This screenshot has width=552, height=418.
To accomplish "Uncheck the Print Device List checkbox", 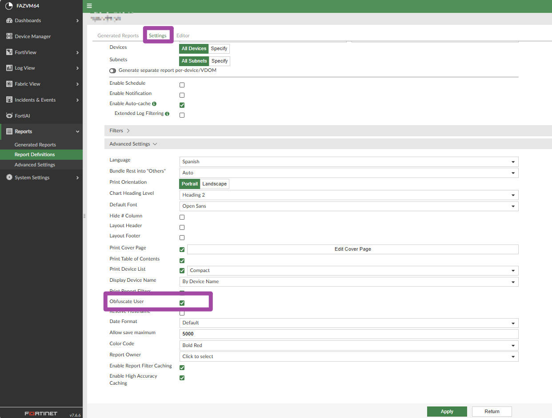I will coord(182,271).
